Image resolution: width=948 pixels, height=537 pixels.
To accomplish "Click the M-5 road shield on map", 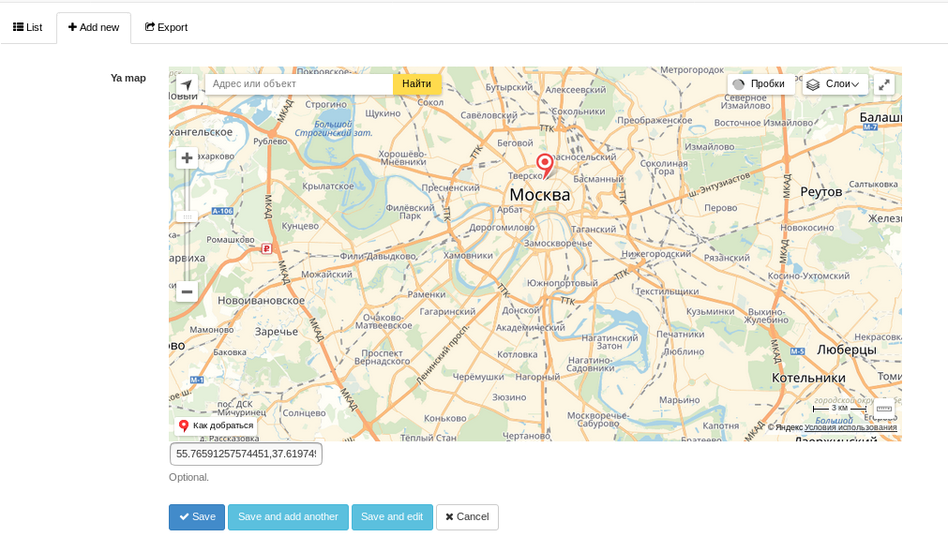I will click(x=797, y=351).
